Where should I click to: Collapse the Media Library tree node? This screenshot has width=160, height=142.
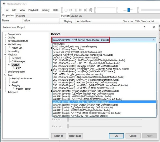pyautogui.click(x=5, y=44)
